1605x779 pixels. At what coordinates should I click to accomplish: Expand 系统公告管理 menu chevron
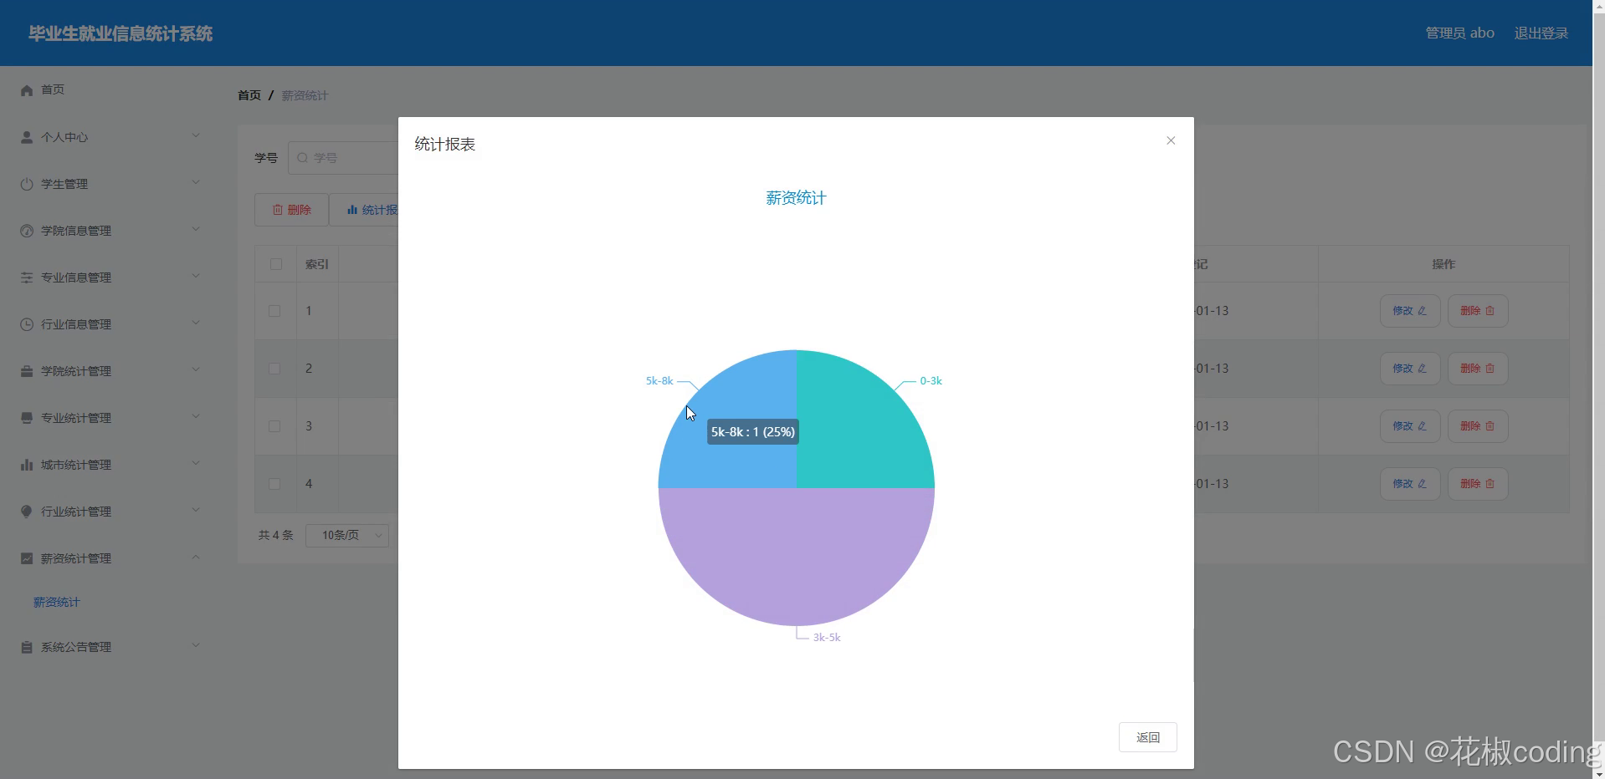[x=196, y=645]
